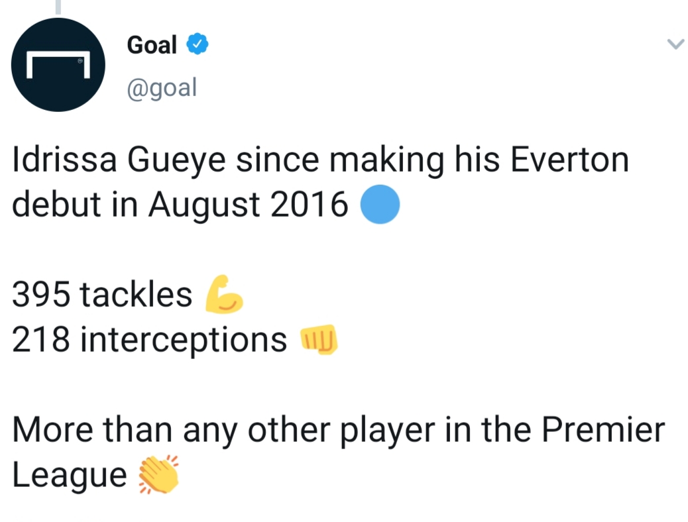
Task: Click the blue circle emoji
Action: [380, 205]
